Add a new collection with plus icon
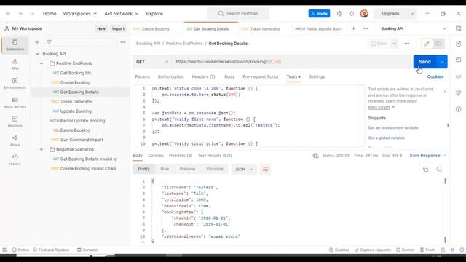This screenshot has height=262, width=466. coord(37,42)
